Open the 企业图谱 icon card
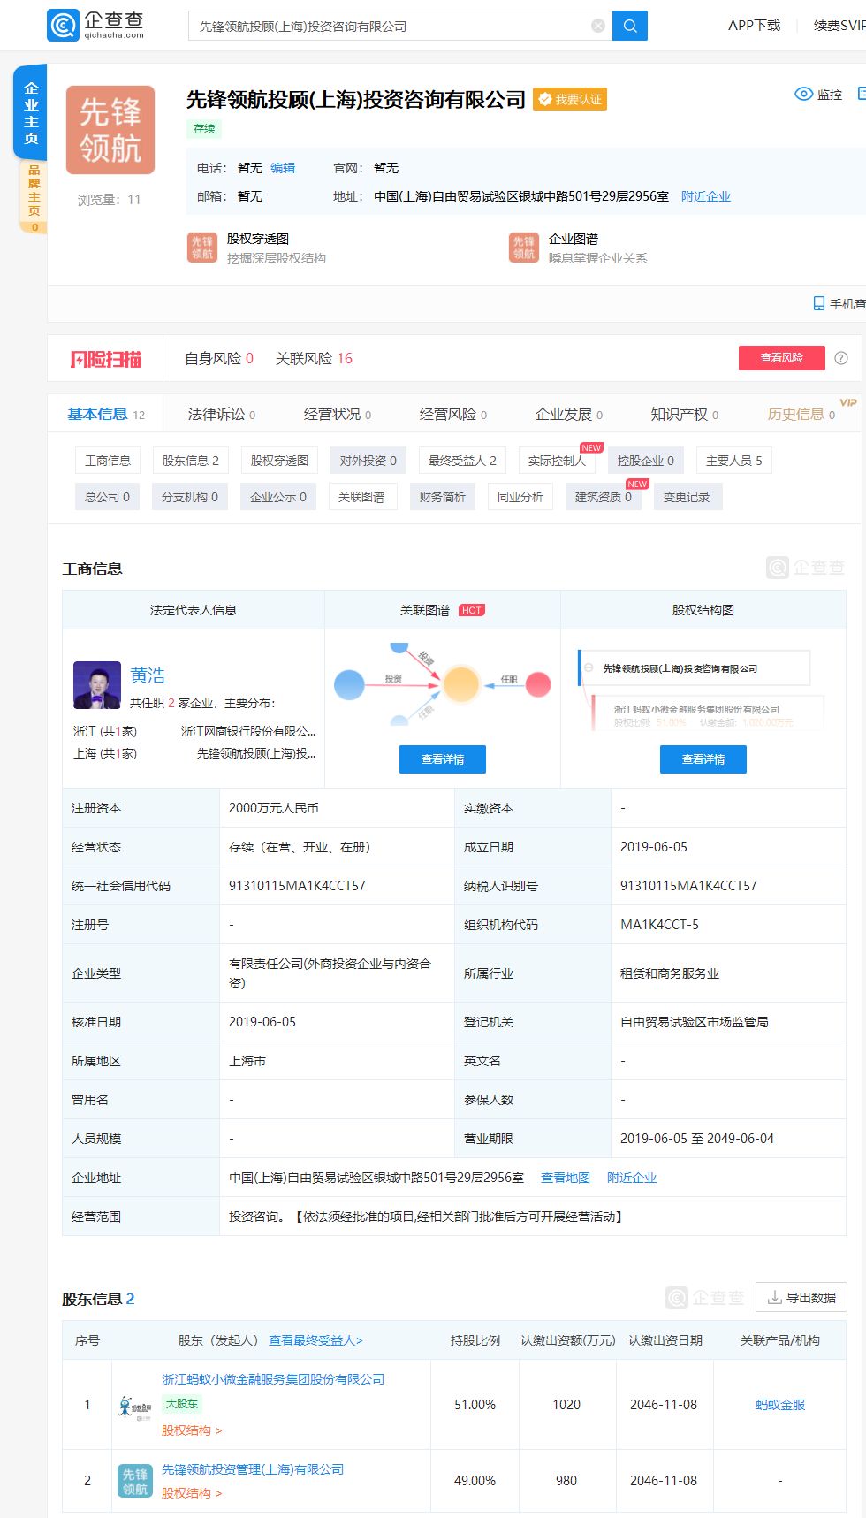The width and height of the screenshot is (866, 1518). coord(524,248)
